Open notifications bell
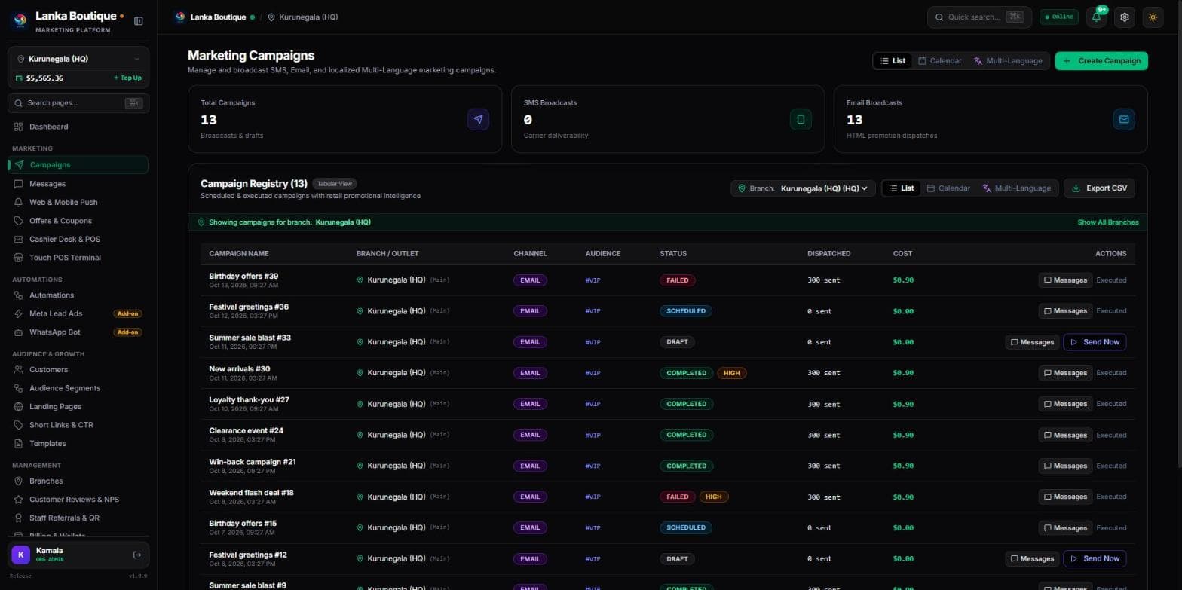 (x=1097, y=17)
